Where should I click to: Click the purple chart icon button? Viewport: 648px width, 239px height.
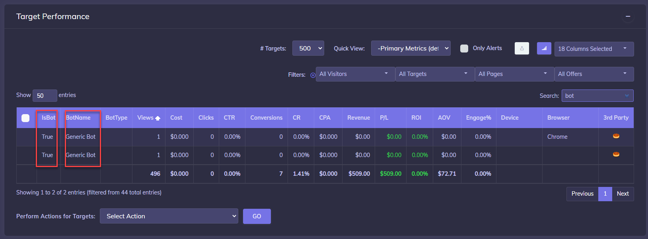[x=544, y=49]
